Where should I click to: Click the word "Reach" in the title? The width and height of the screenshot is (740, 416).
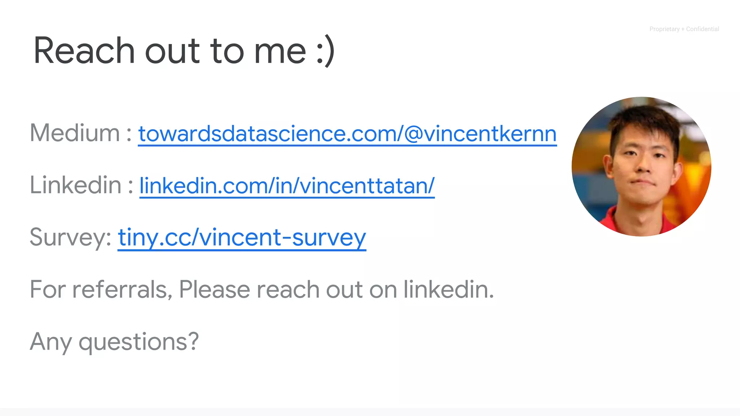84,51
